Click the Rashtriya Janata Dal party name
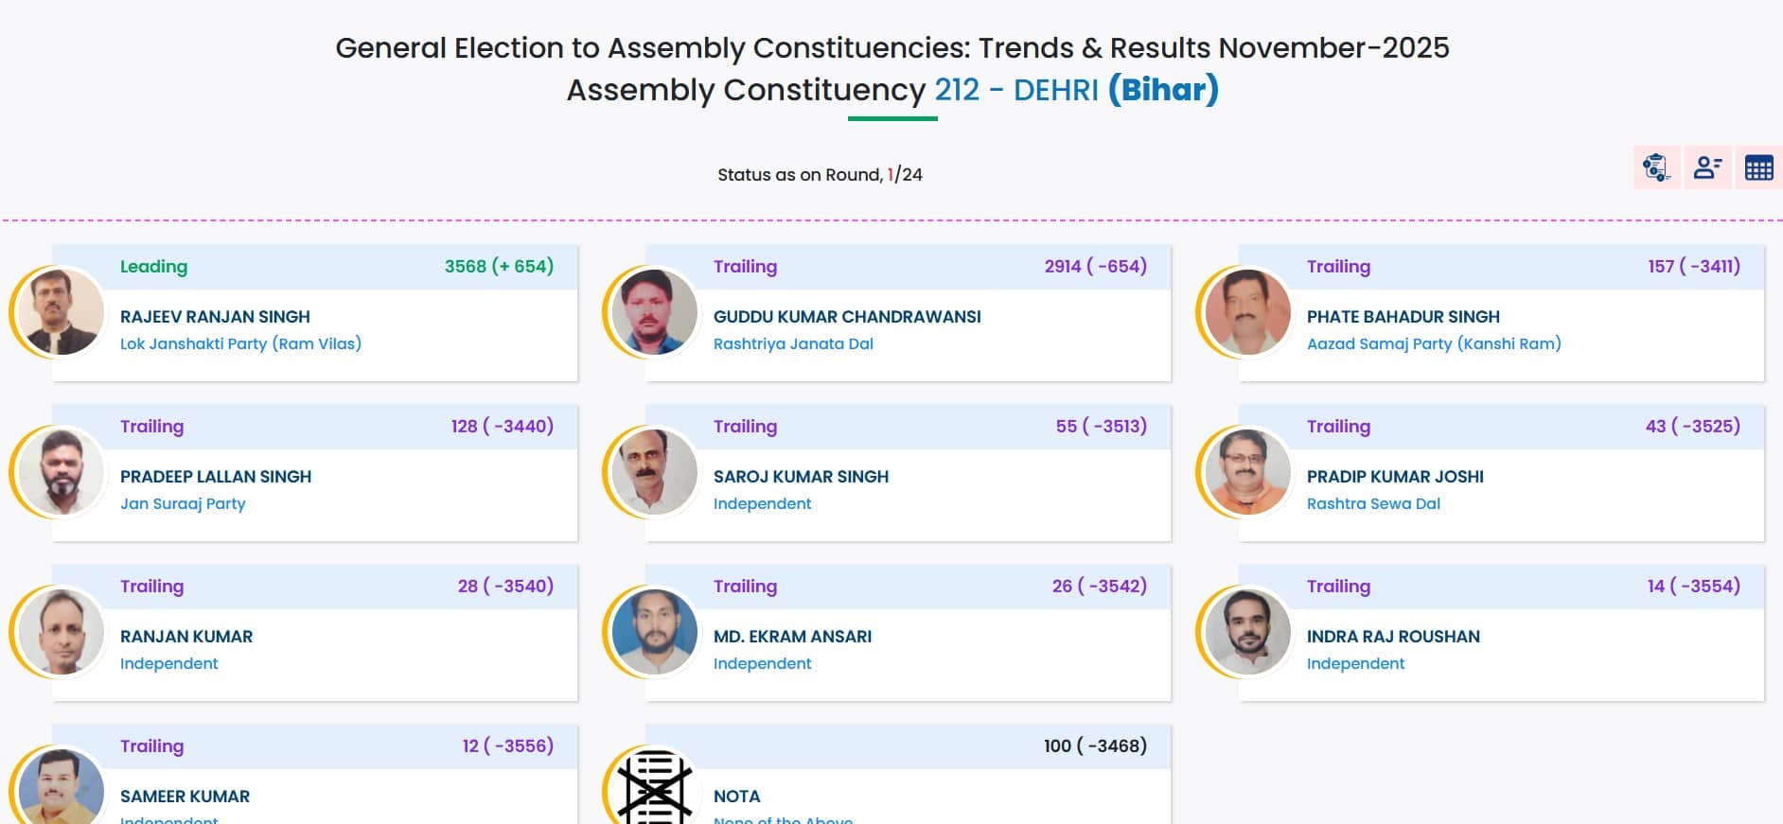This screenshot has height=824, width=1783. pos(793,343)
